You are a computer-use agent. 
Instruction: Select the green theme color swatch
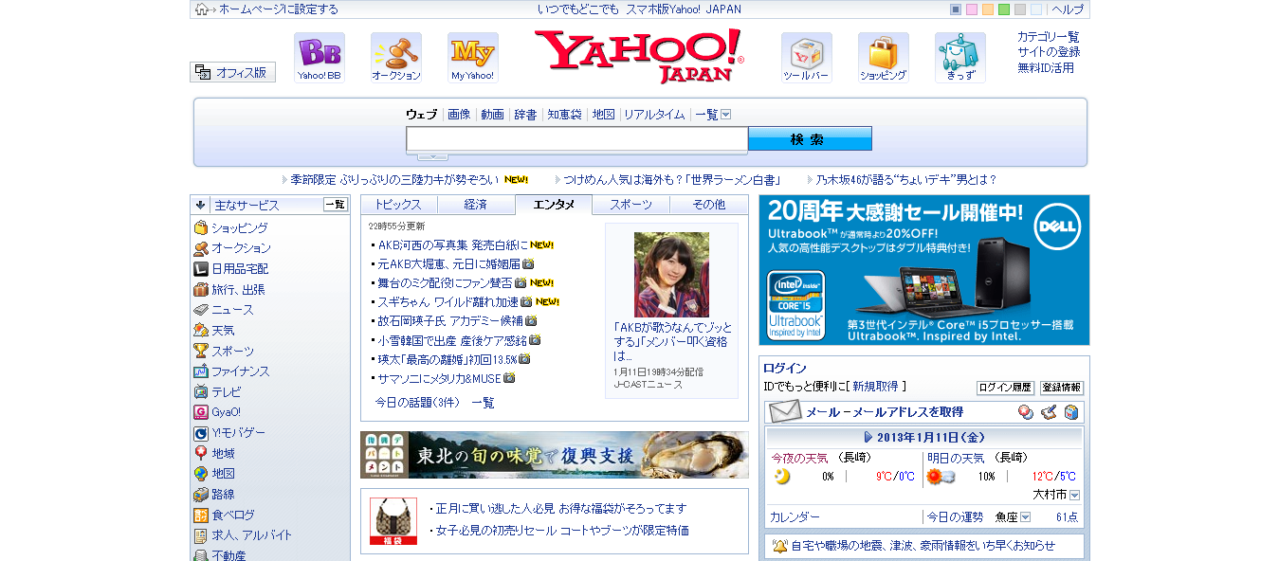(1004, 9)
